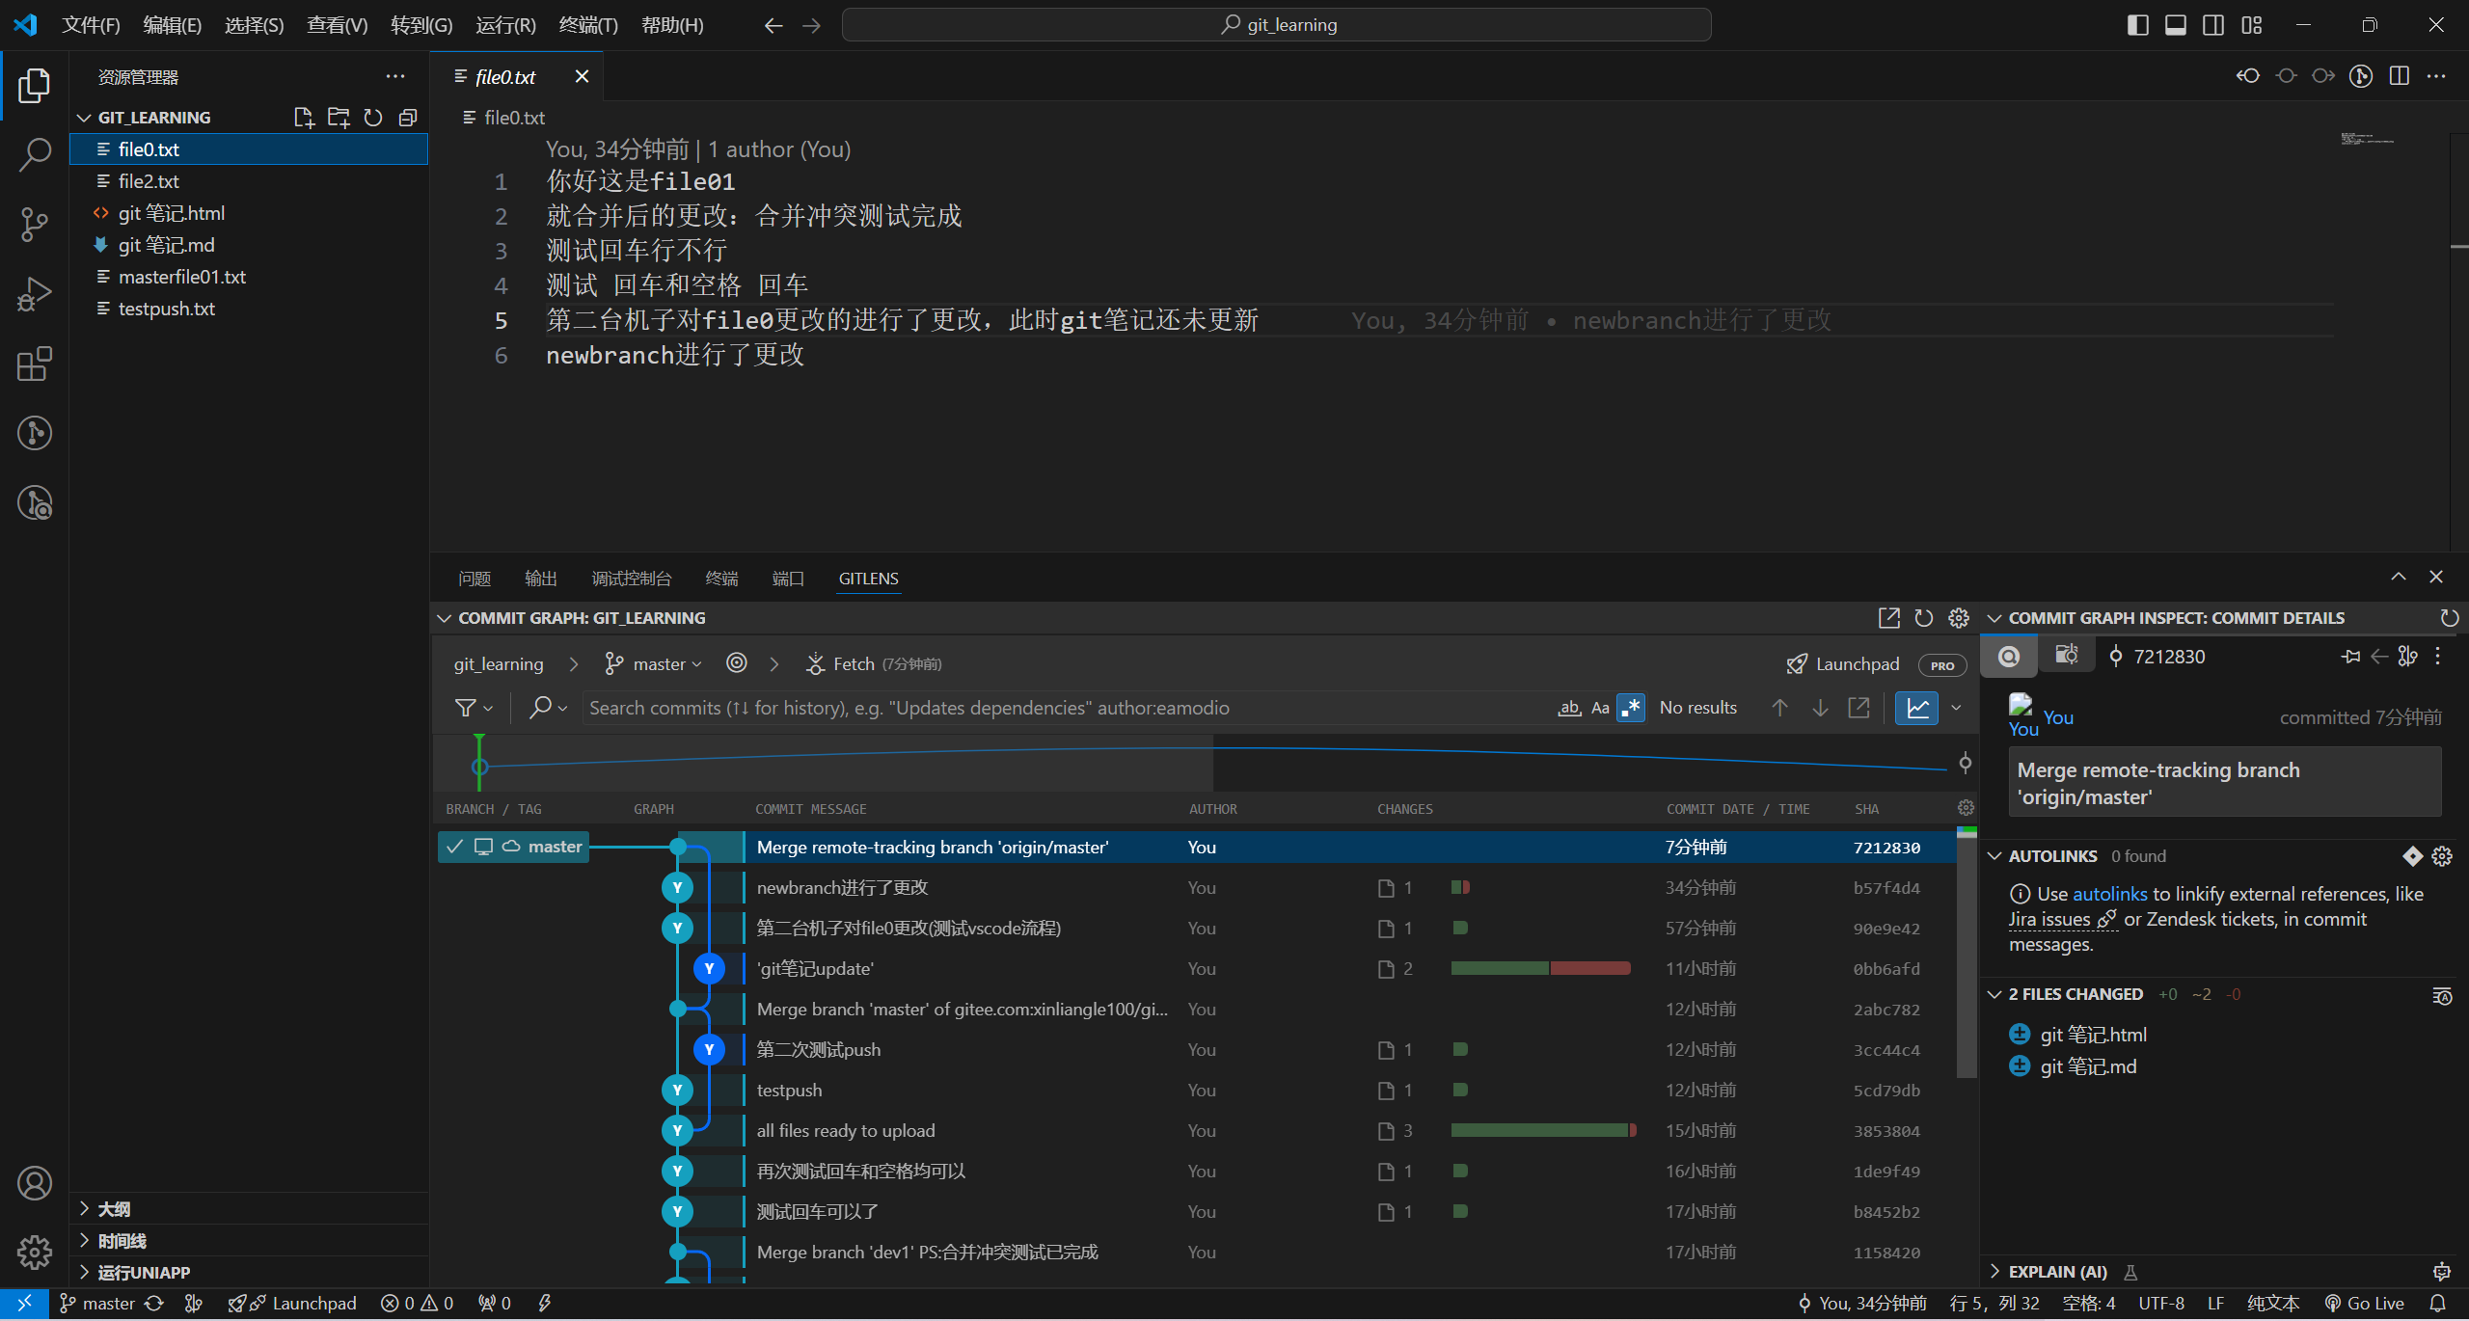Toggle match case in commit search

click(1600, 708)
